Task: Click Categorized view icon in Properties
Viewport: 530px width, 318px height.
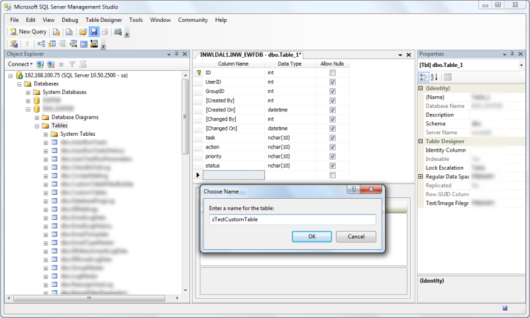Action: coord(423,77)
